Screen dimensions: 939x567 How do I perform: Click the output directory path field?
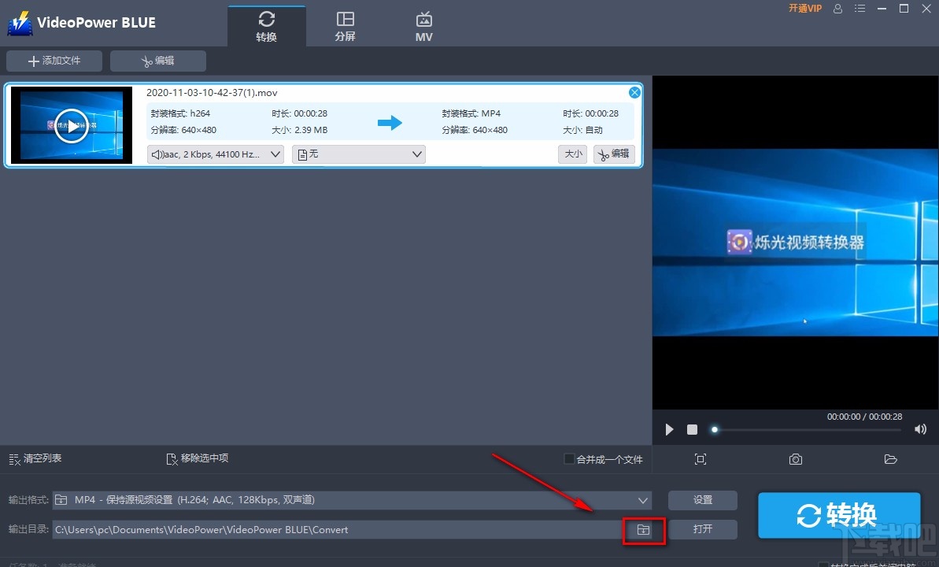(337, 529)
